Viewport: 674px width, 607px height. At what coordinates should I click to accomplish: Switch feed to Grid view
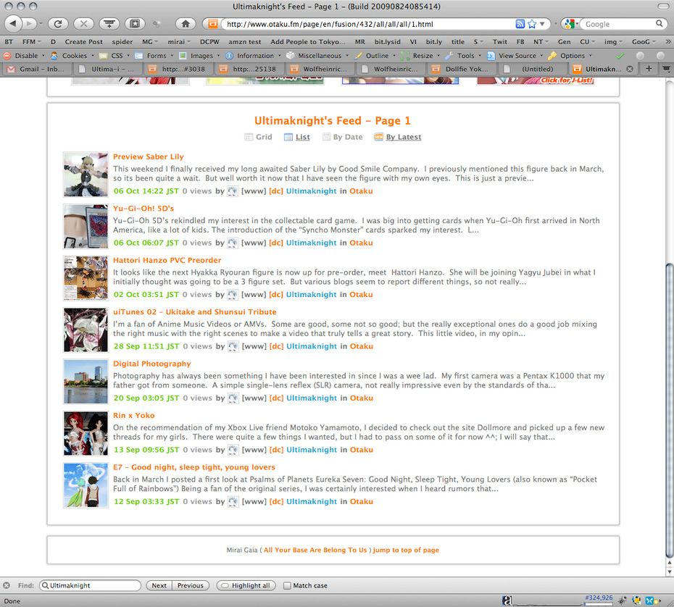[259, 137]
